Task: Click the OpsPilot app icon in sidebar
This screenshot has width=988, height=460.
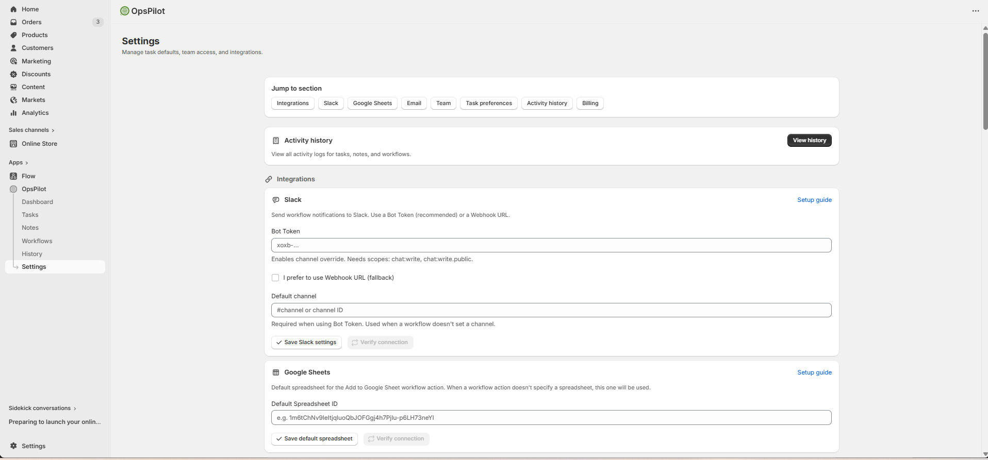Action: 13,189
